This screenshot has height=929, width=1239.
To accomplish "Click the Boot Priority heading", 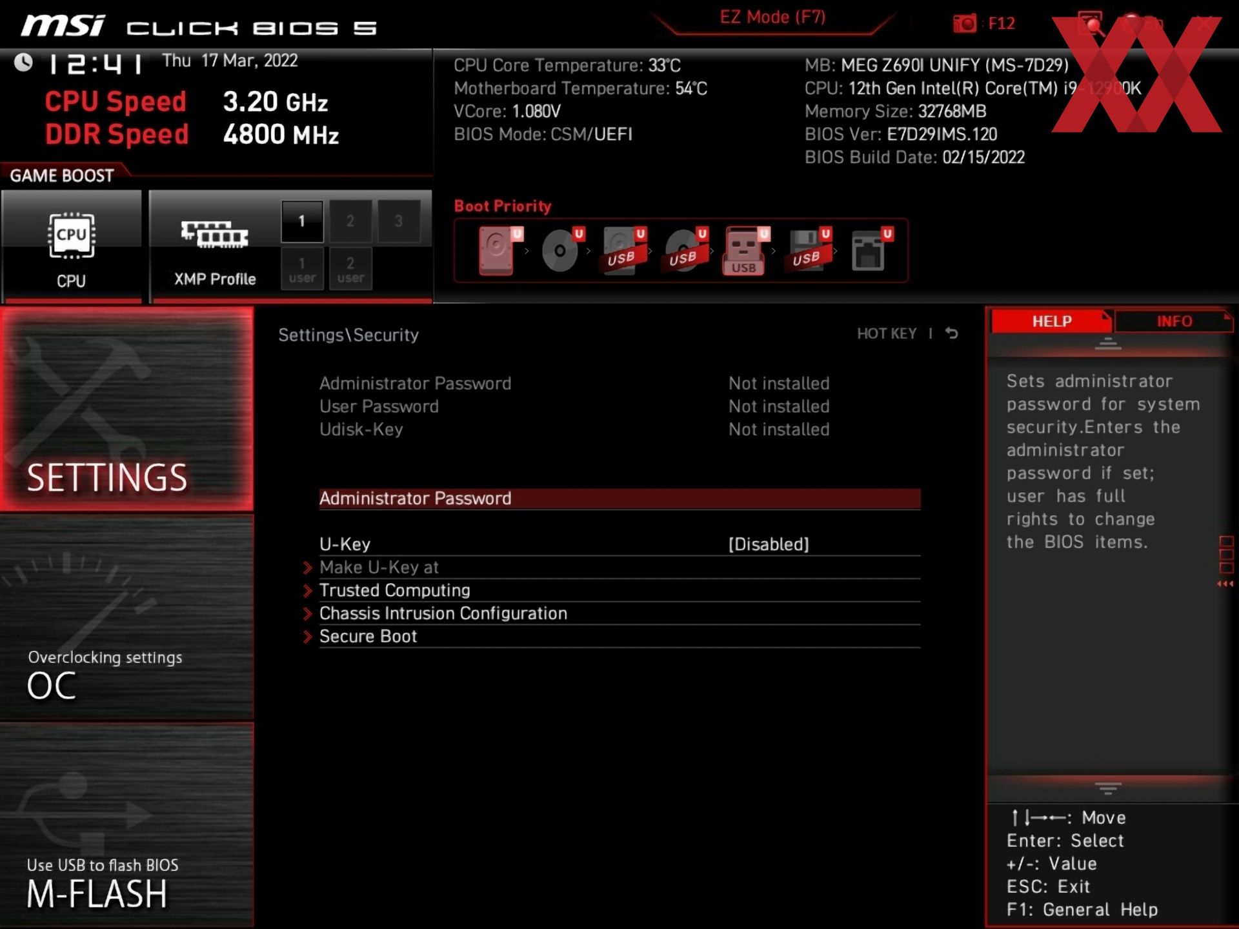I will coord(503,206).
